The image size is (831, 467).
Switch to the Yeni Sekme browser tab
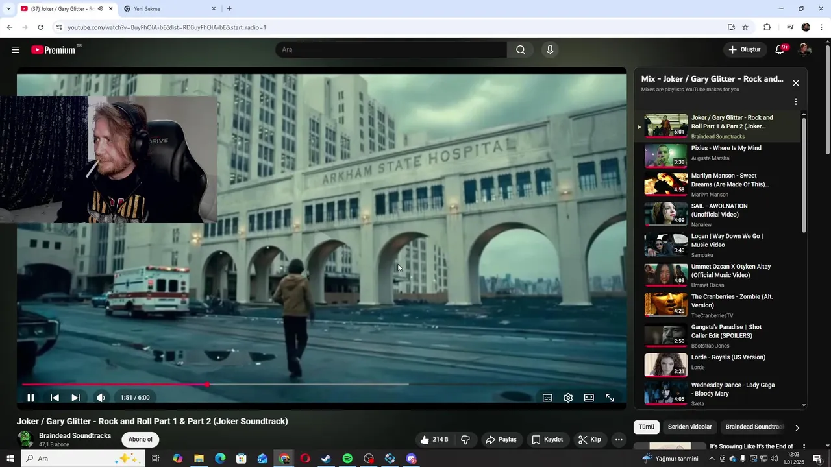click(169, 9)
